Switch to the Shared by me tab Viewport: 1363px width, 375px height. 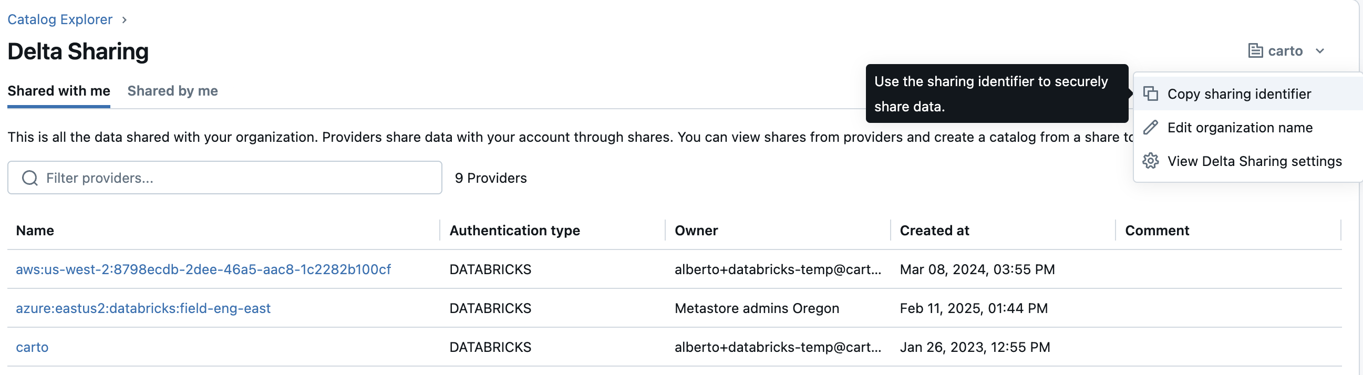tap(172, 91)
